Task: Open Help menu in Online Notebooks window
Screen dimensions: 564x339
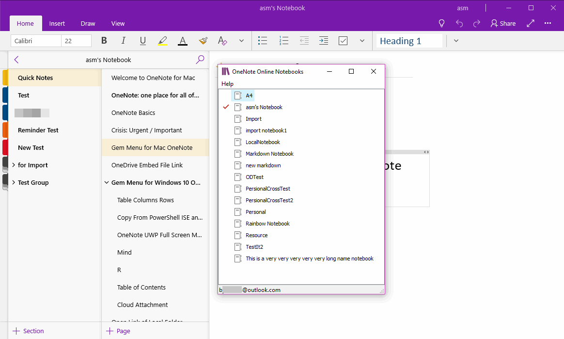Action: coord(227,84)
